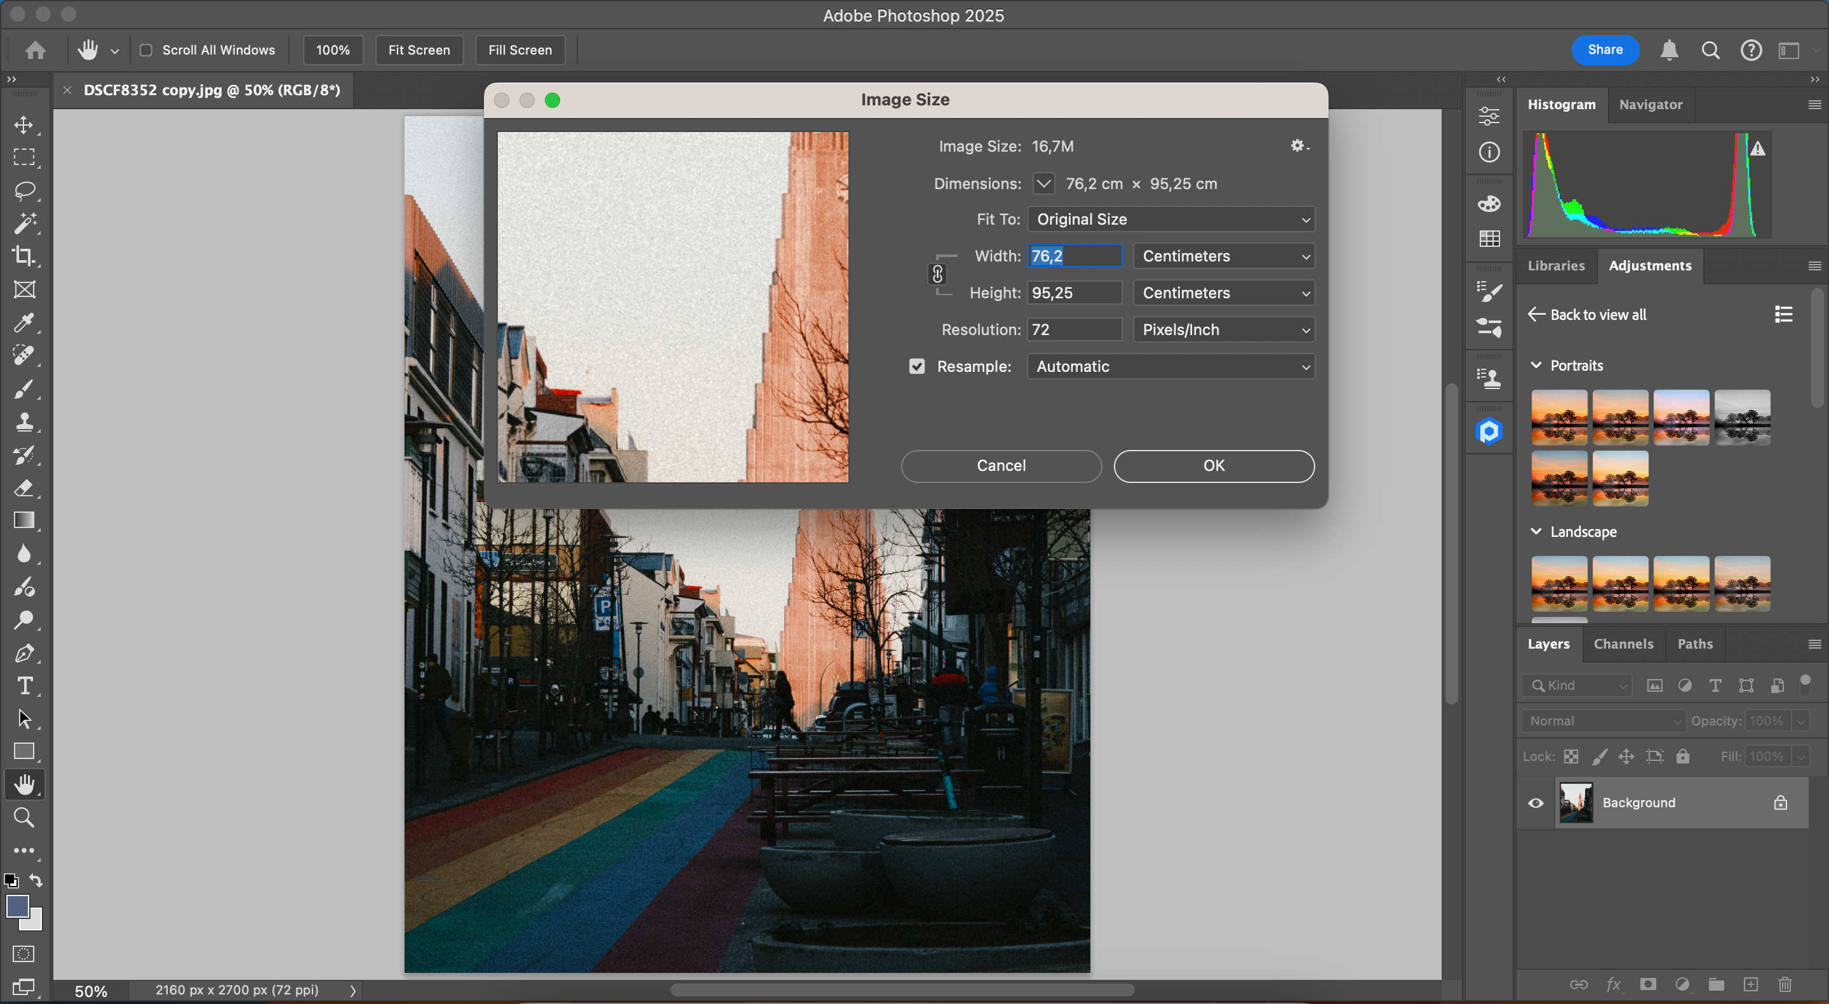
Task: Toggle lock on Background layer
Action: [x=1781, y=802]
